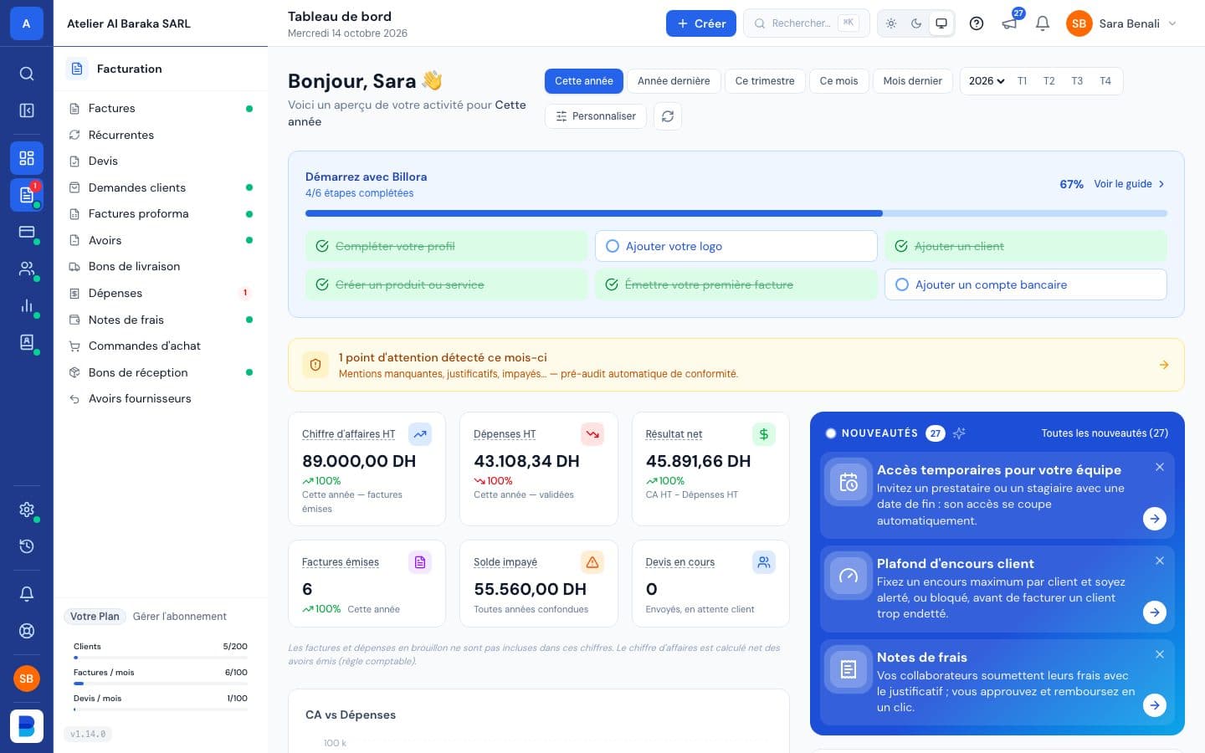This screenshot has height=753, width=1205.
Task: Expand the compliance attention alert arrow
Action: pyautogui.click(x=1164, y=365)
